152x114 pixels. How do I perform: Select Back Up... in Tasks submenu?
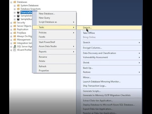(109, 68)
